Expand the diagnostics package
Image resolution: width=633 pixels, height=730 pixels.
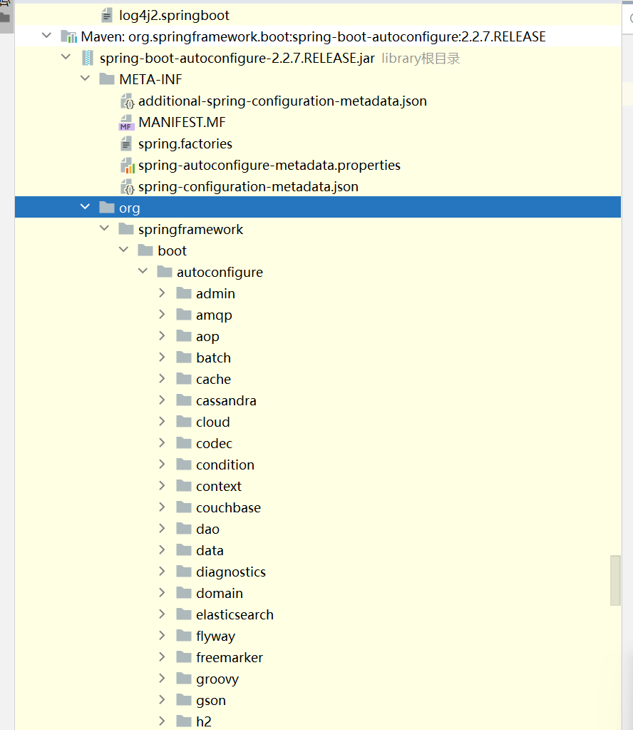[162, 572]
